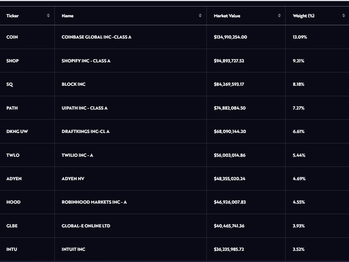
Task: Sort descending with Weight down arrow
Action: (x=343, y=17)
